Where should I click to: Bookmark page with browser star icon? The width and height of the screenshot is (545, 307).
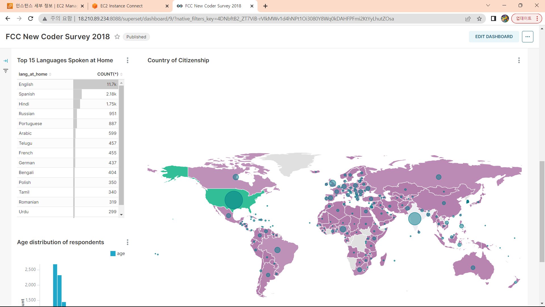(x=479, y=19)
